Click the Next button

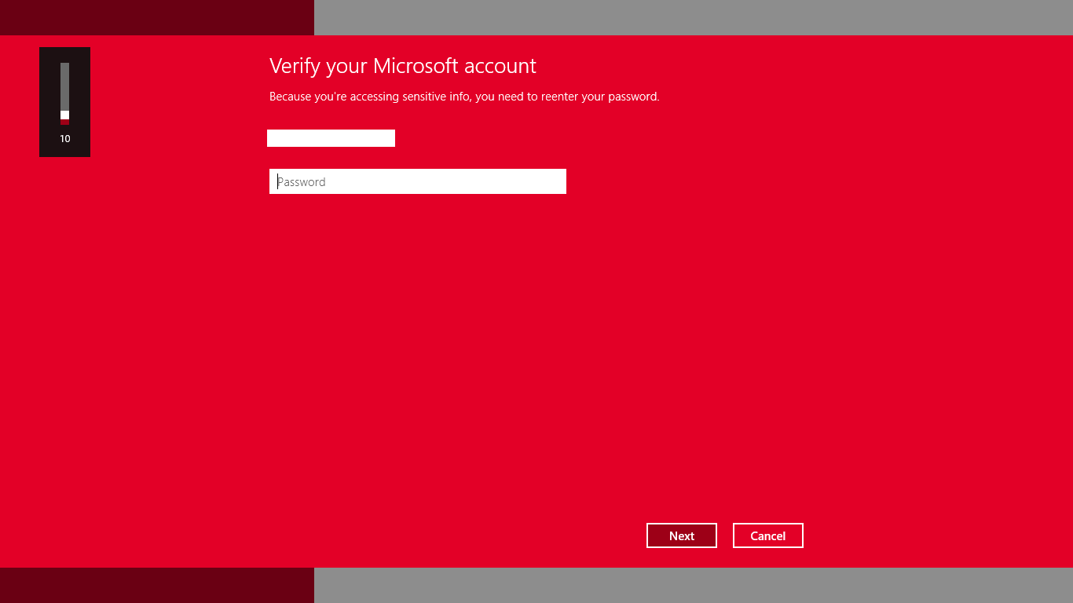click(x=682, y=535)
